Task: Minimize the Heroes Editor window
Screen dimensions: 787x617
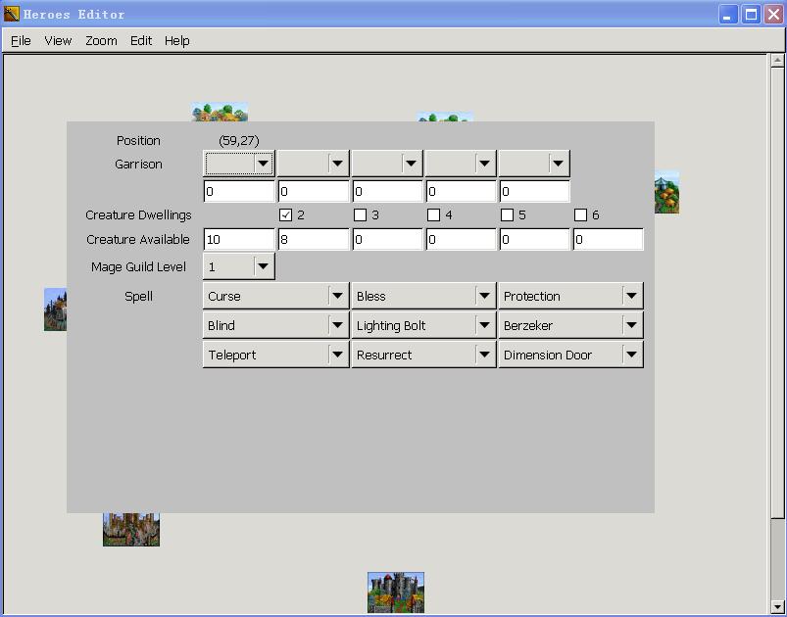Action: [x=728, y=14]
